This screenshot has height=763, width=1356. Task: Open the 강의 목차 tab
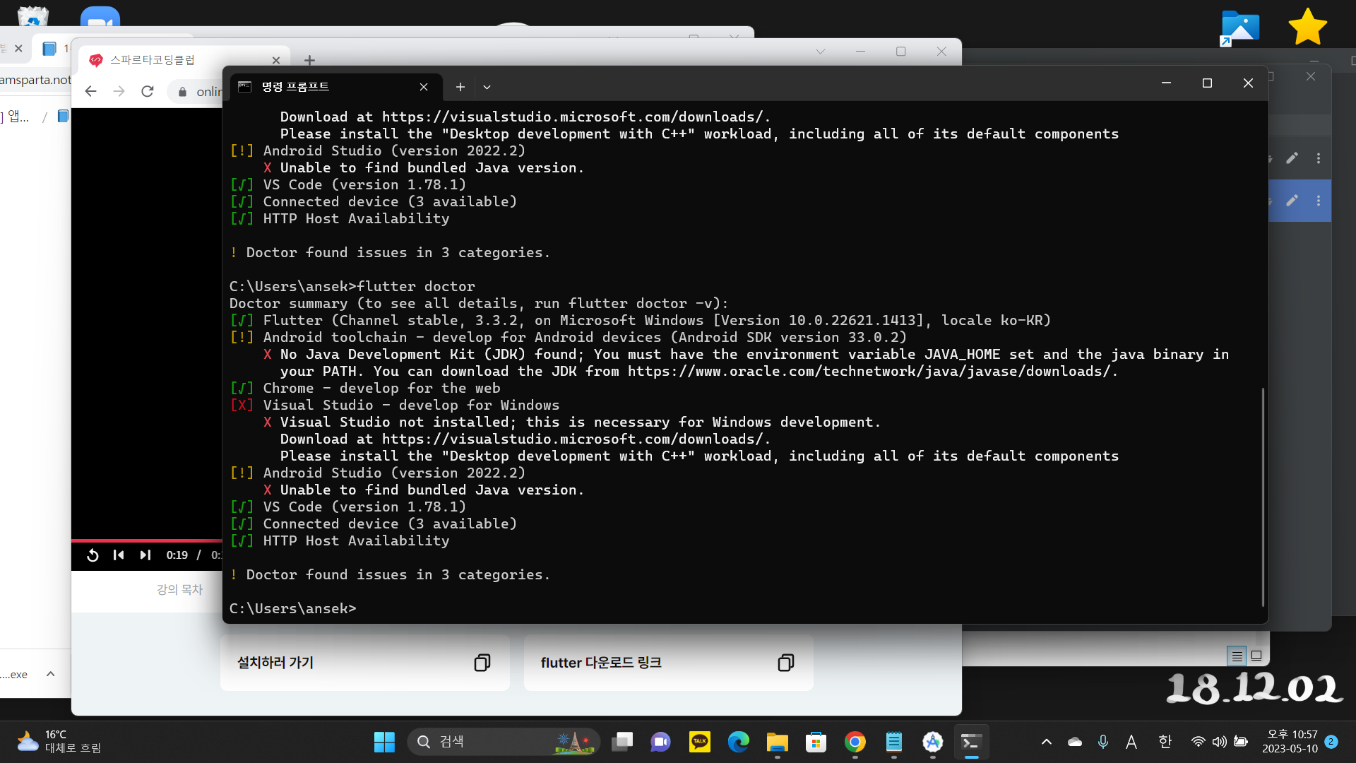(179, 589)
